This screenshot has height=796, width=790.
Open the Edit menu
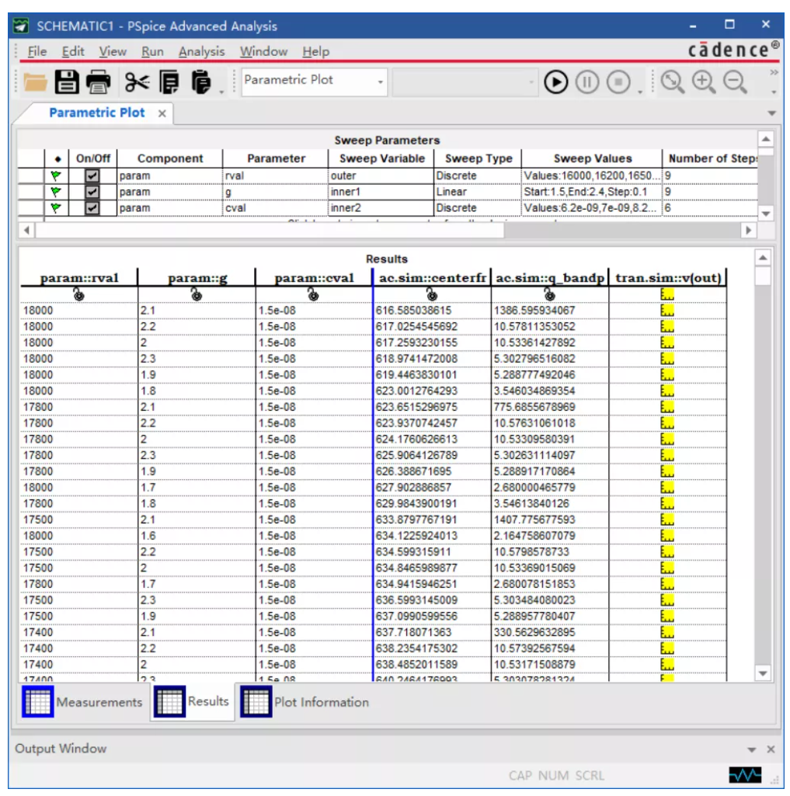point(73,51)
